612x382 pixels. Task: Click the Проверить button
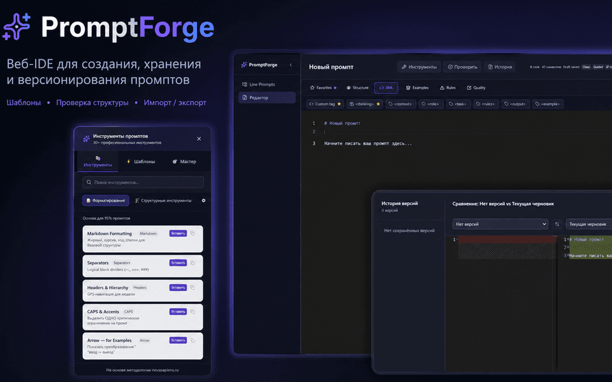463,67
